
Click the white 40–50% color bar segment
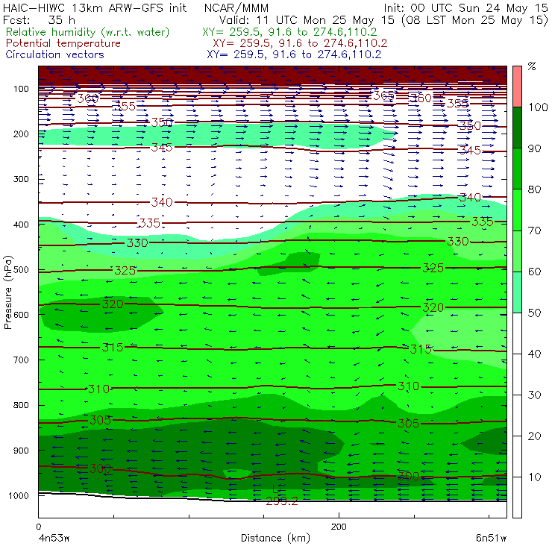(x=517, y=333)
